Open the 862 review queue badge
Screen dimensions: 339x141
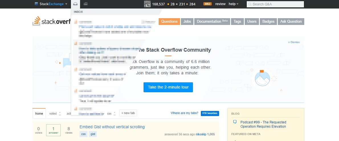(207, 4)
